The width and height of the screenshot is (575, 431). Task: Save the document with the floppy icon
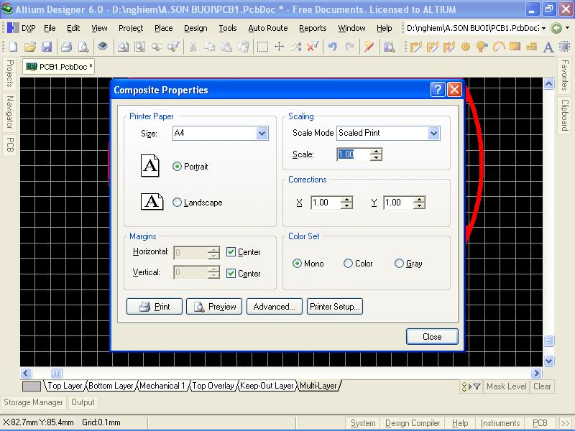coord(47,47)
